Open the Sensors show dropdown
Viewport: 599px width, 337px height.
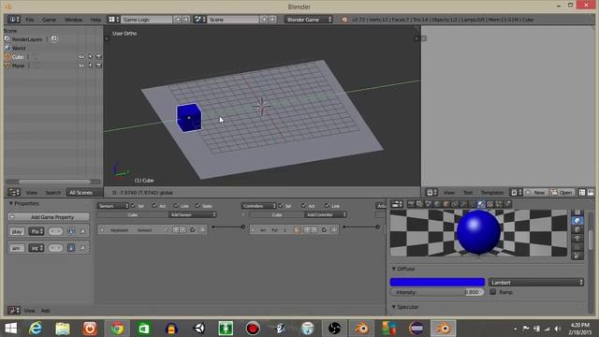[113, 206]
